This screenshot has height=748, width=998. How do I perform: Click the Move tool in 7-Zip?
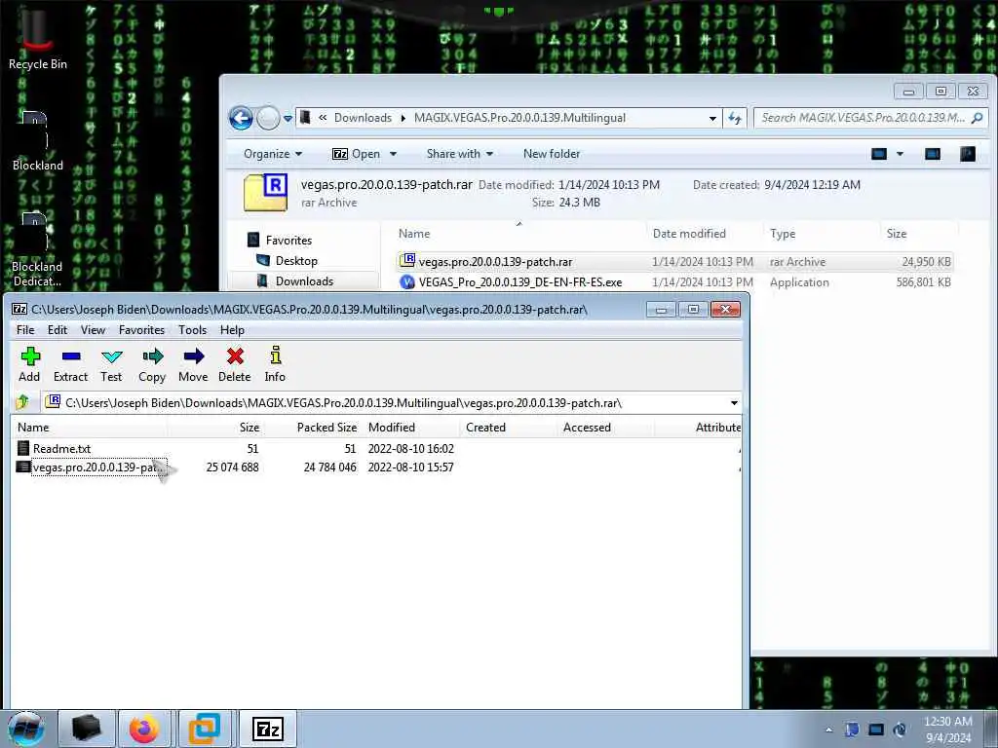point(194,364)
